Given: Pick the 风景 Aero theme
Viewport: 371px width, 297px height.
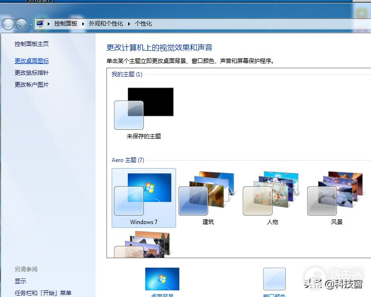Looking at the screenshot, I should [336, 198].
